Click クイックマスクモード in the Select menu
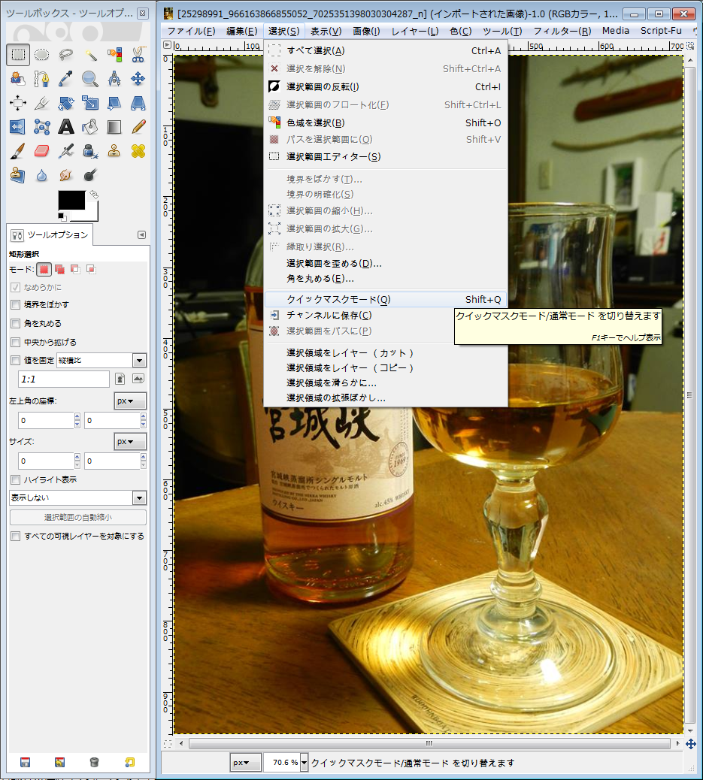The height and width of the screenshot is (780, 703). click(x=338, y=299)
